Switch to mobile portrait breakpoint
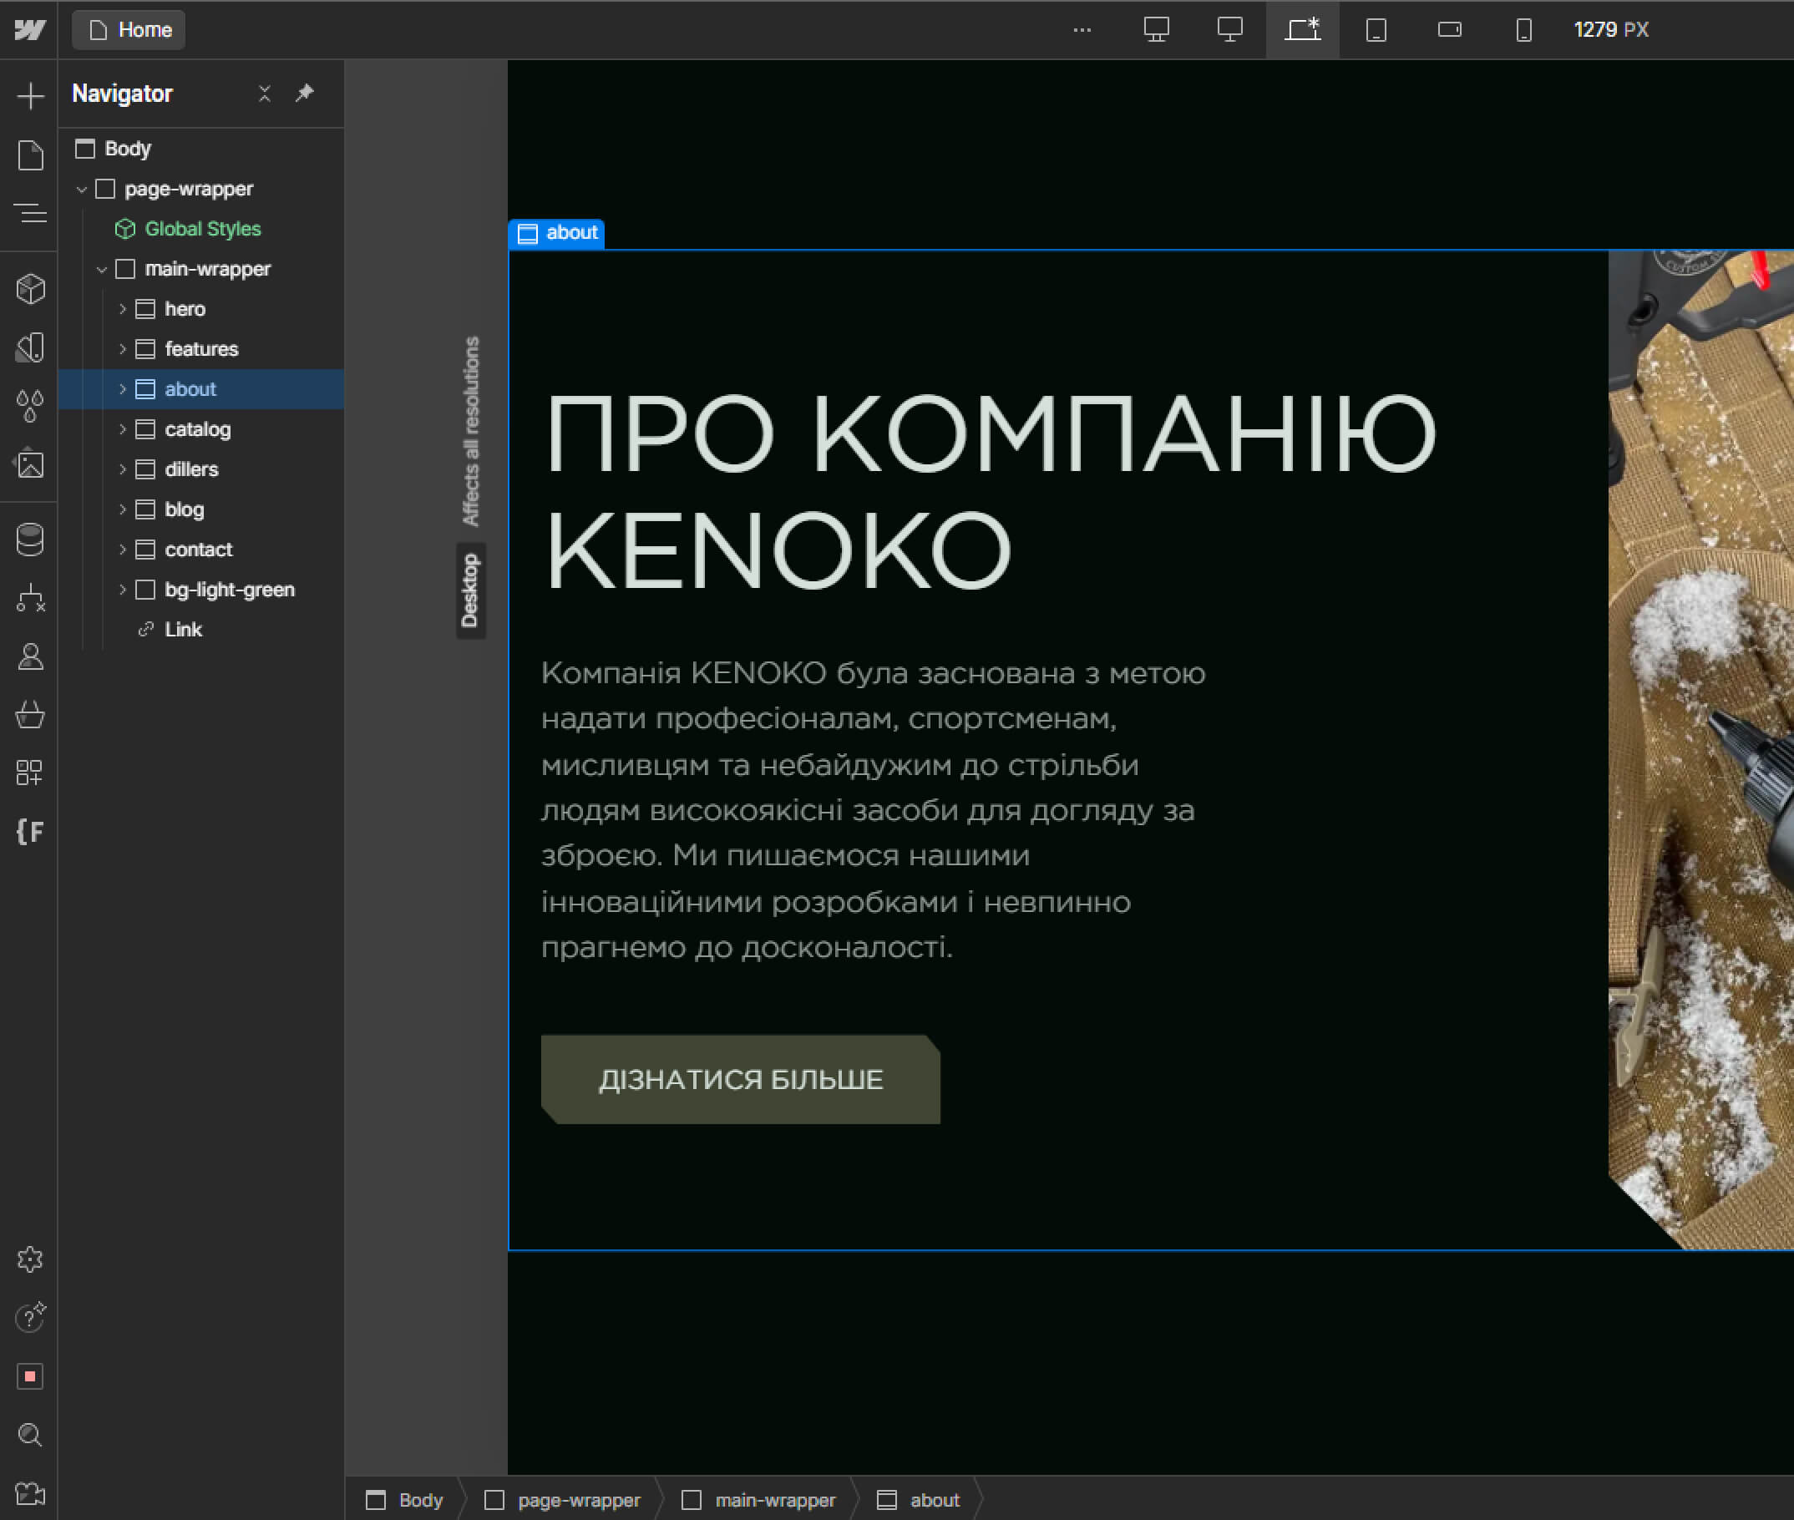 point(1523,30)
